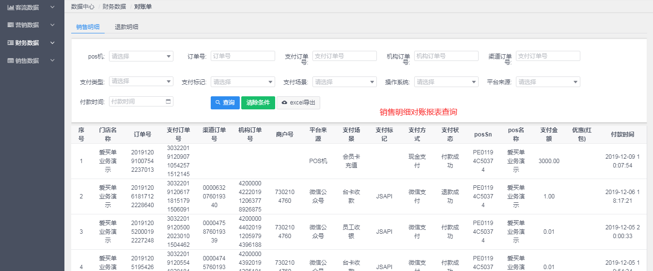
Task: Click the excel导出 export button
Action: pyautogui.click(x=298, y=103)
